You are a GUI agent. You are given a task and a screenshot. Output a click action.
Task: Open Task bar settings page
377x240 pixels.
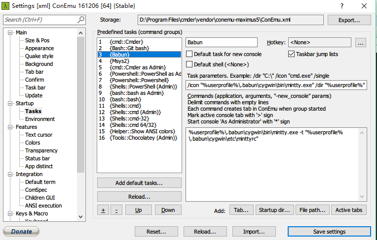pyautogui.click(x=36, y=88)
